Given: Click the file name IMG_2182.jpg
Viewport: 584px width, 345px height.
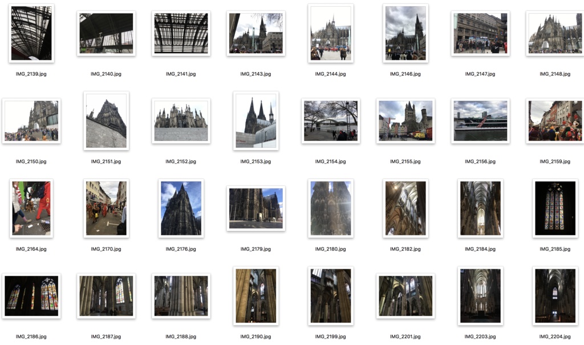Looking at the screenshot, I should point(405,249).
